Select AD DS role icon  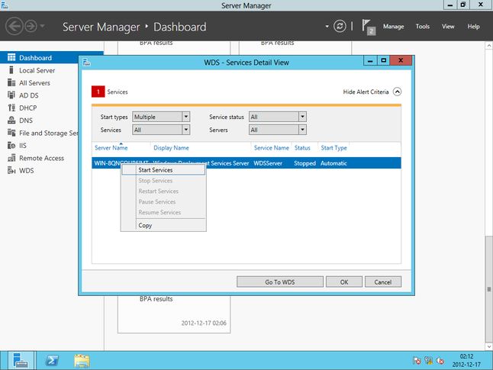tap(11, 95)
